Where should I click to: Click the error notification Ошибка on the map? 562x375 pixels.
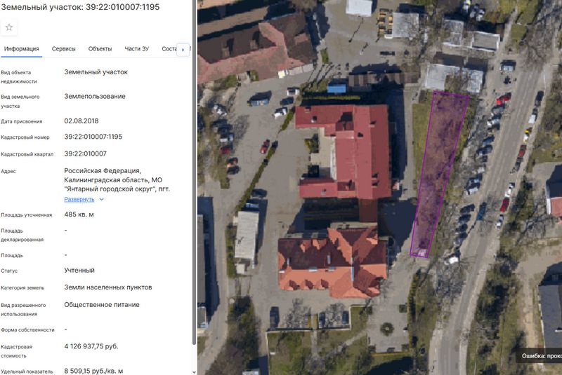[x=541, y=356]
